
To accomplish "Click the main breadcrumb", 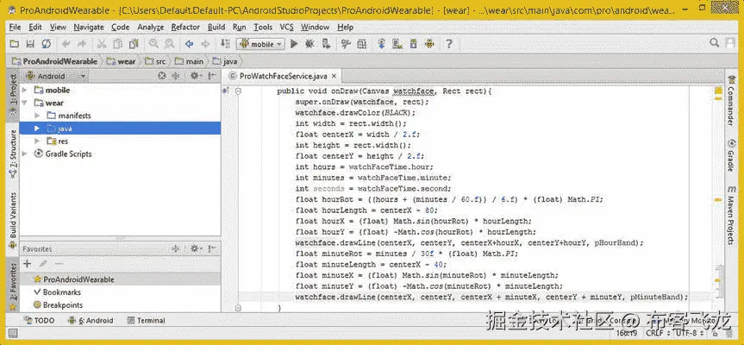I will 189,61.
